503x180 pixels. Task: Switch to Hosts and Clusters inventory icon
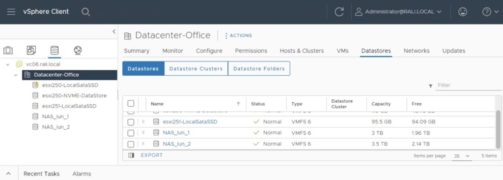8,50
